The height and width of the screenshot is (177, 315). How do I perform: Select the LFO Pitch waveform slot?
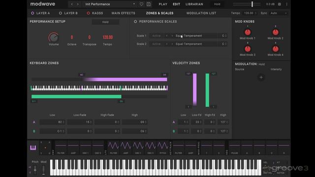click(163, 147)
